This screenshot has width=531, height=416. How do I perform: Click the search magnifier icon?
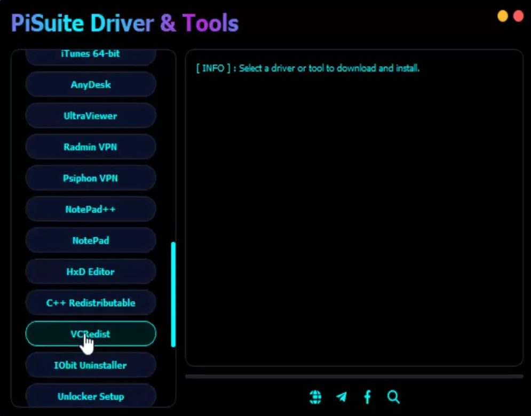(x=393, y=397)
